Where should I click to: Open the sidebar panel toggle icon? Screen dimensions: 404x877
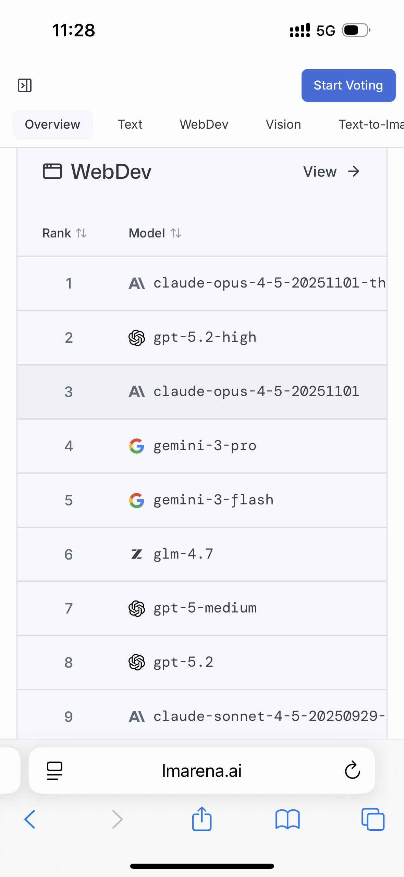tap(25, 85)
